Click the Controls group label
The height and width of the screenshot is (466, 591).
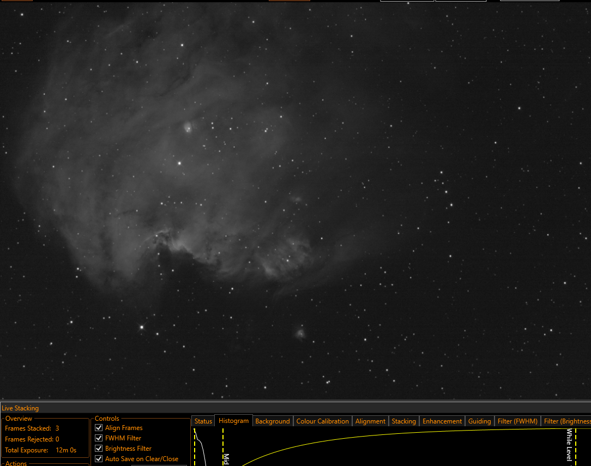pos(107,419)
